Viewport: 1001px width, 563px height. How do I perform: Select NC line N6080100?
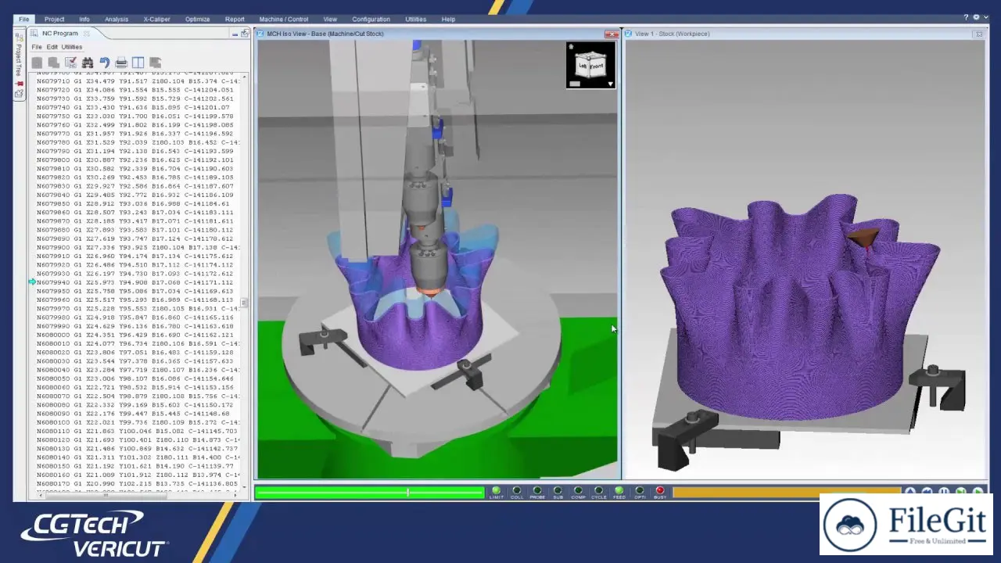pos(138,422)
